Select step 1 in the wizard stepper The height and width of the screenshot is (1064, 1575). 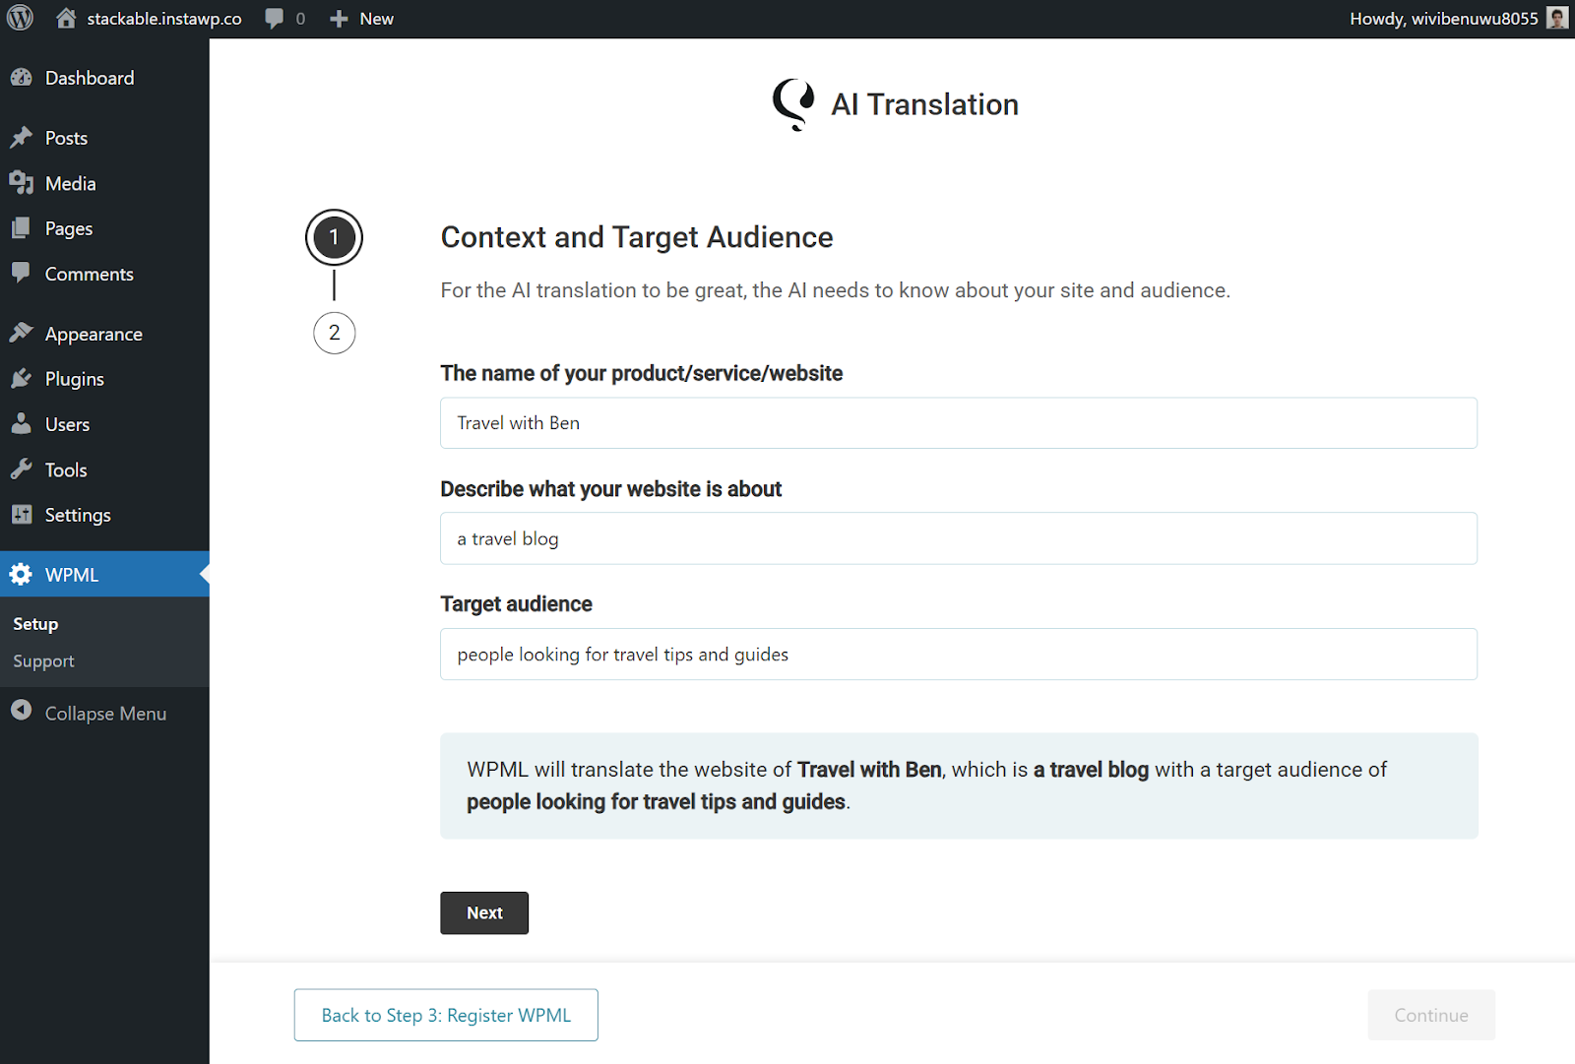coord(335,237)
